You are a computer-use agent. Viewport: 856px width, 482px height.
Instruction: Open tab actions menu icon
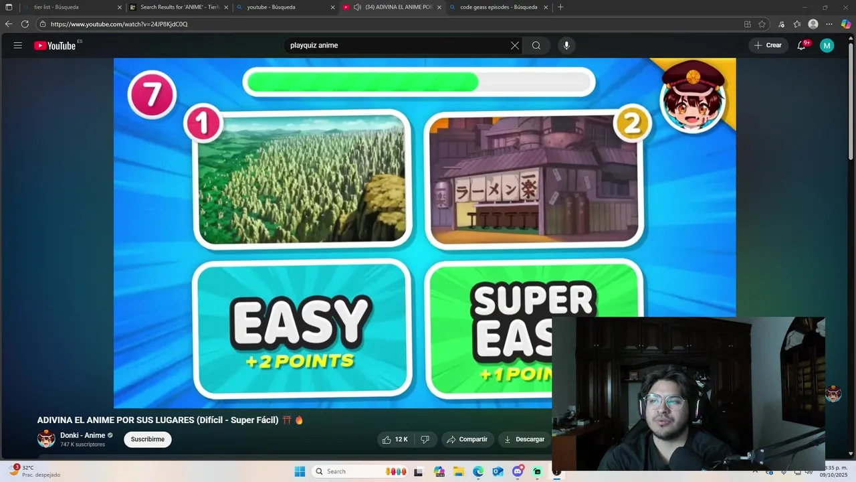click(x=9, y=7)
